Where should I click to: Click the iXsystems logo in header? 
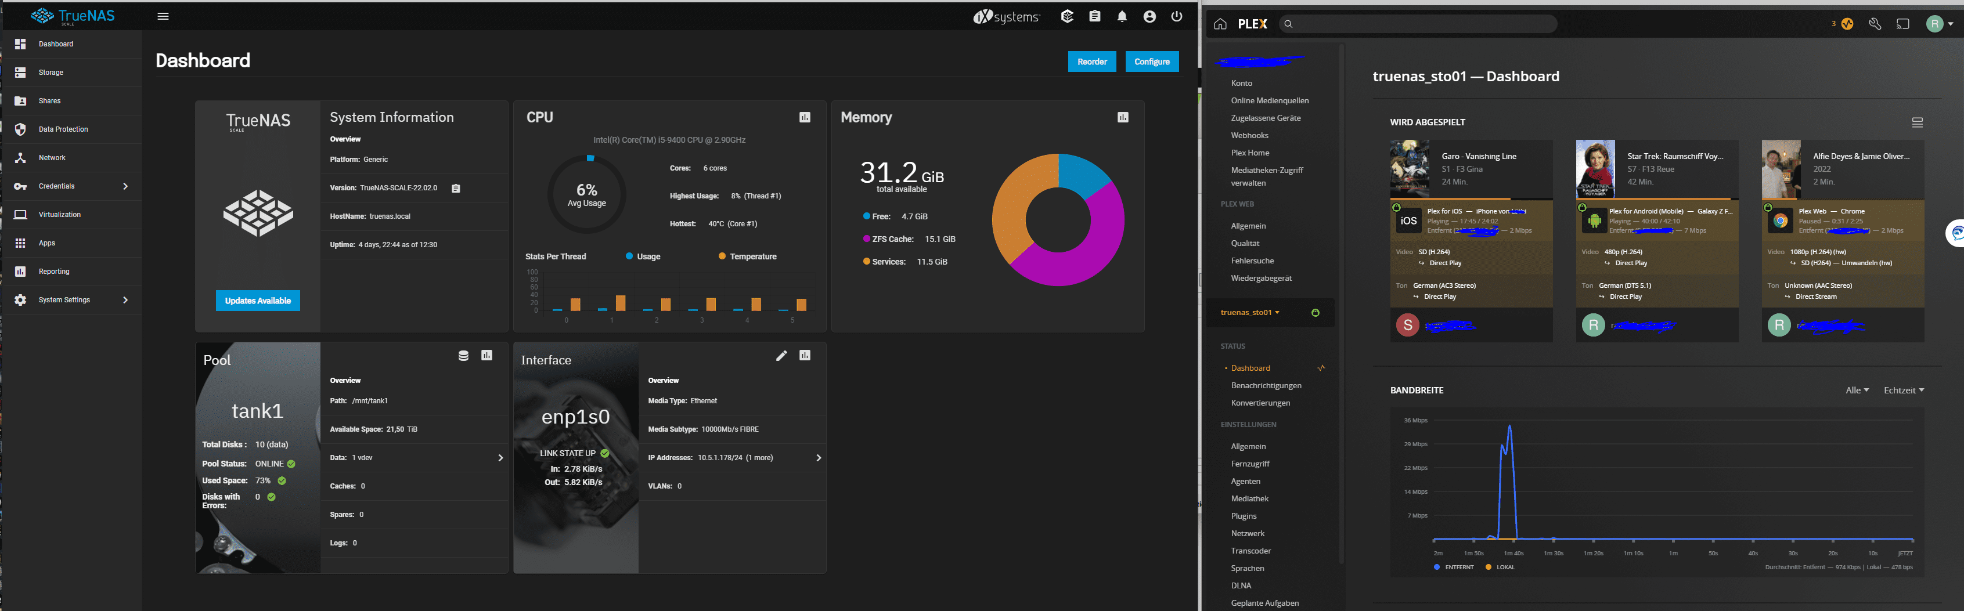point(1007,16)
